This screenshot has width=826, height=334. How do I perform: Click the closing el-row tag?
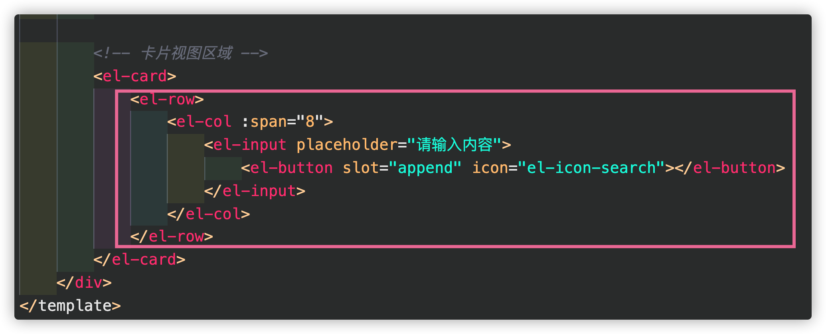click(172, 236)
